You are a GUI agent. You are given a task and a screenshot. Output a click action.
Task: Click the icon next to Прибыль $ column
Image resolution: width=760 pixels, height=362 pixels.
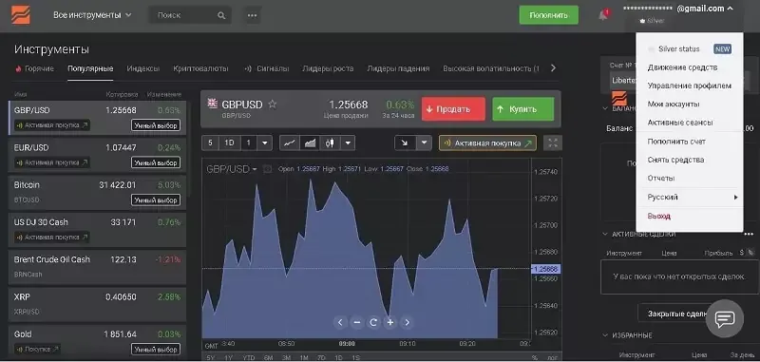[x=750, y=253]
